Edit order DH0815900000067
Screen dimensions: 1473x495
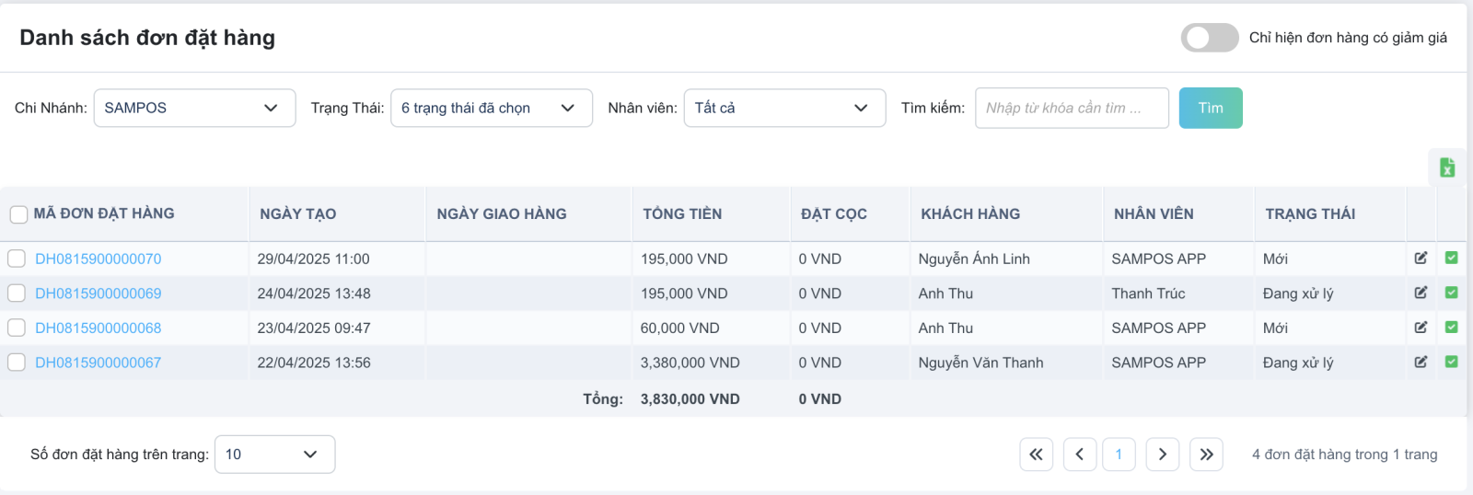pyautogui.click(x=1421, y=362)
